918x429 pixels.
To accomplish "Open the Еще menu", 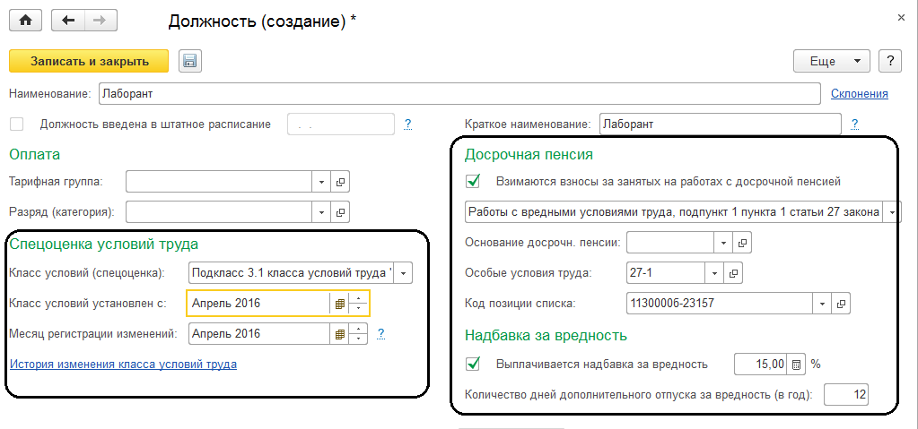I will 831,61.
